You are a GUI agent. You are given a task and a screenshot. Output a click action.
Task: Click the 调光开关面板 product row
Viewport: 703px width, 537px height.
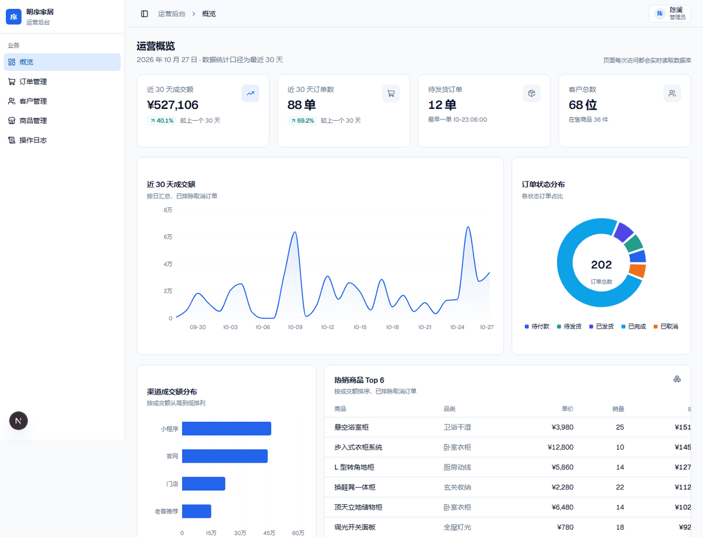pos(507,527)
